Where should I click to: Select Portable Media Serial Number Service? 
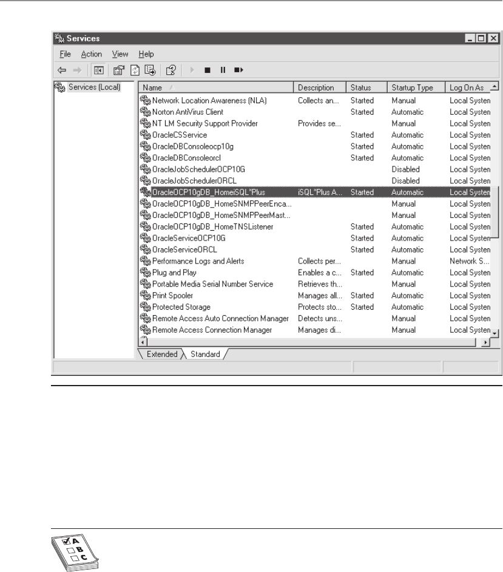tap(212, 284)
